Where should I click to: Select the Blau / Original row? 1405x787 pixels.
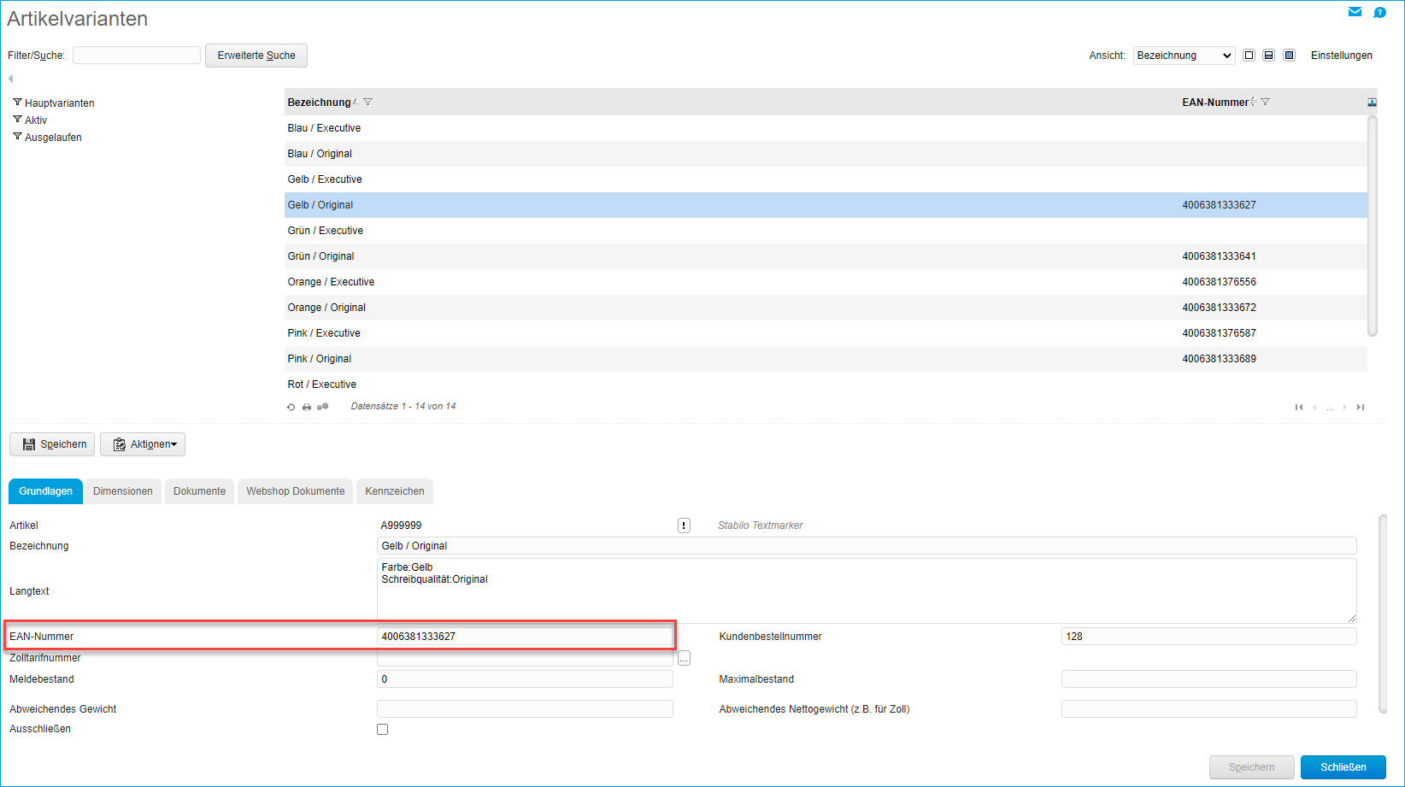pos(826,154)
